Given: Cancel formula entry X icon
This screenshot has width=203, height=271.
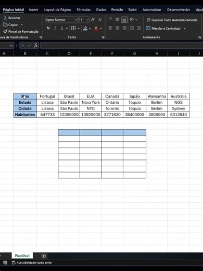Looking at the screenshot, I should click(23, 46).
